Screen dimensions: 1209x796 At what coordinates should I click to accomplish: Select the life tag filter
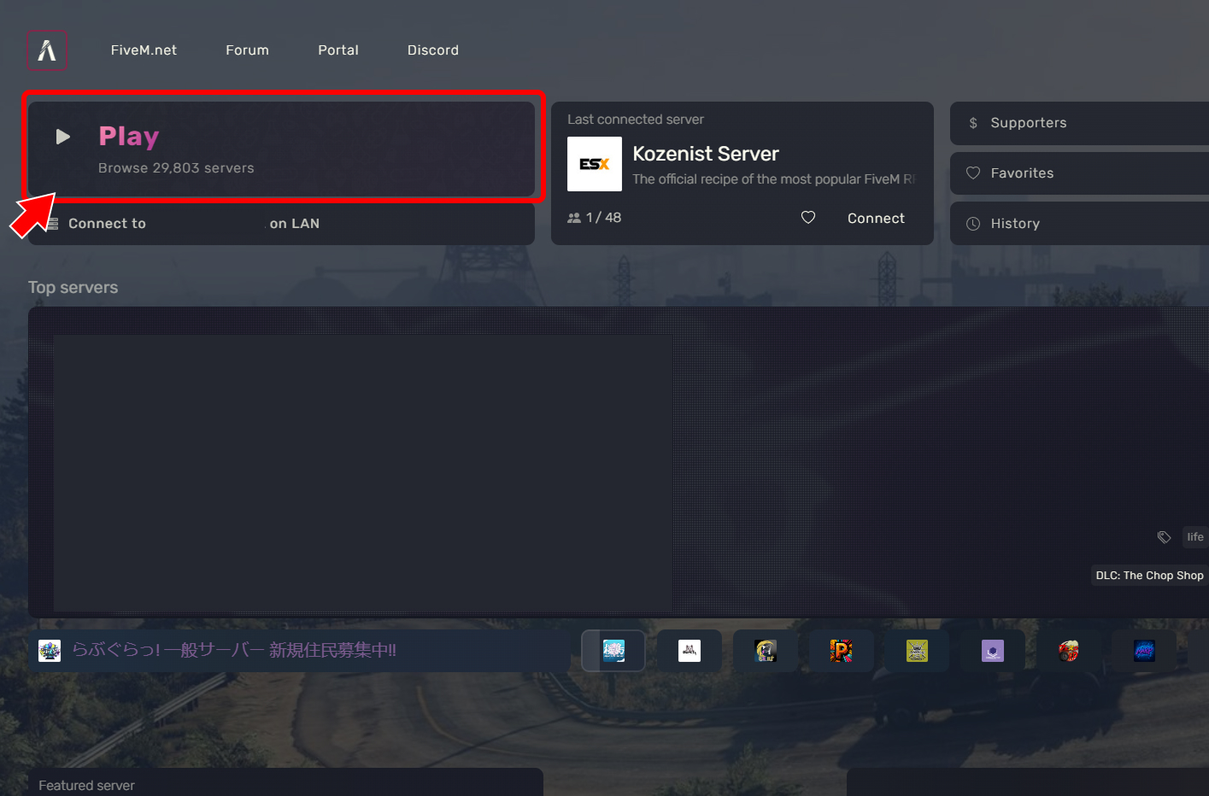tap(1194, 536)
